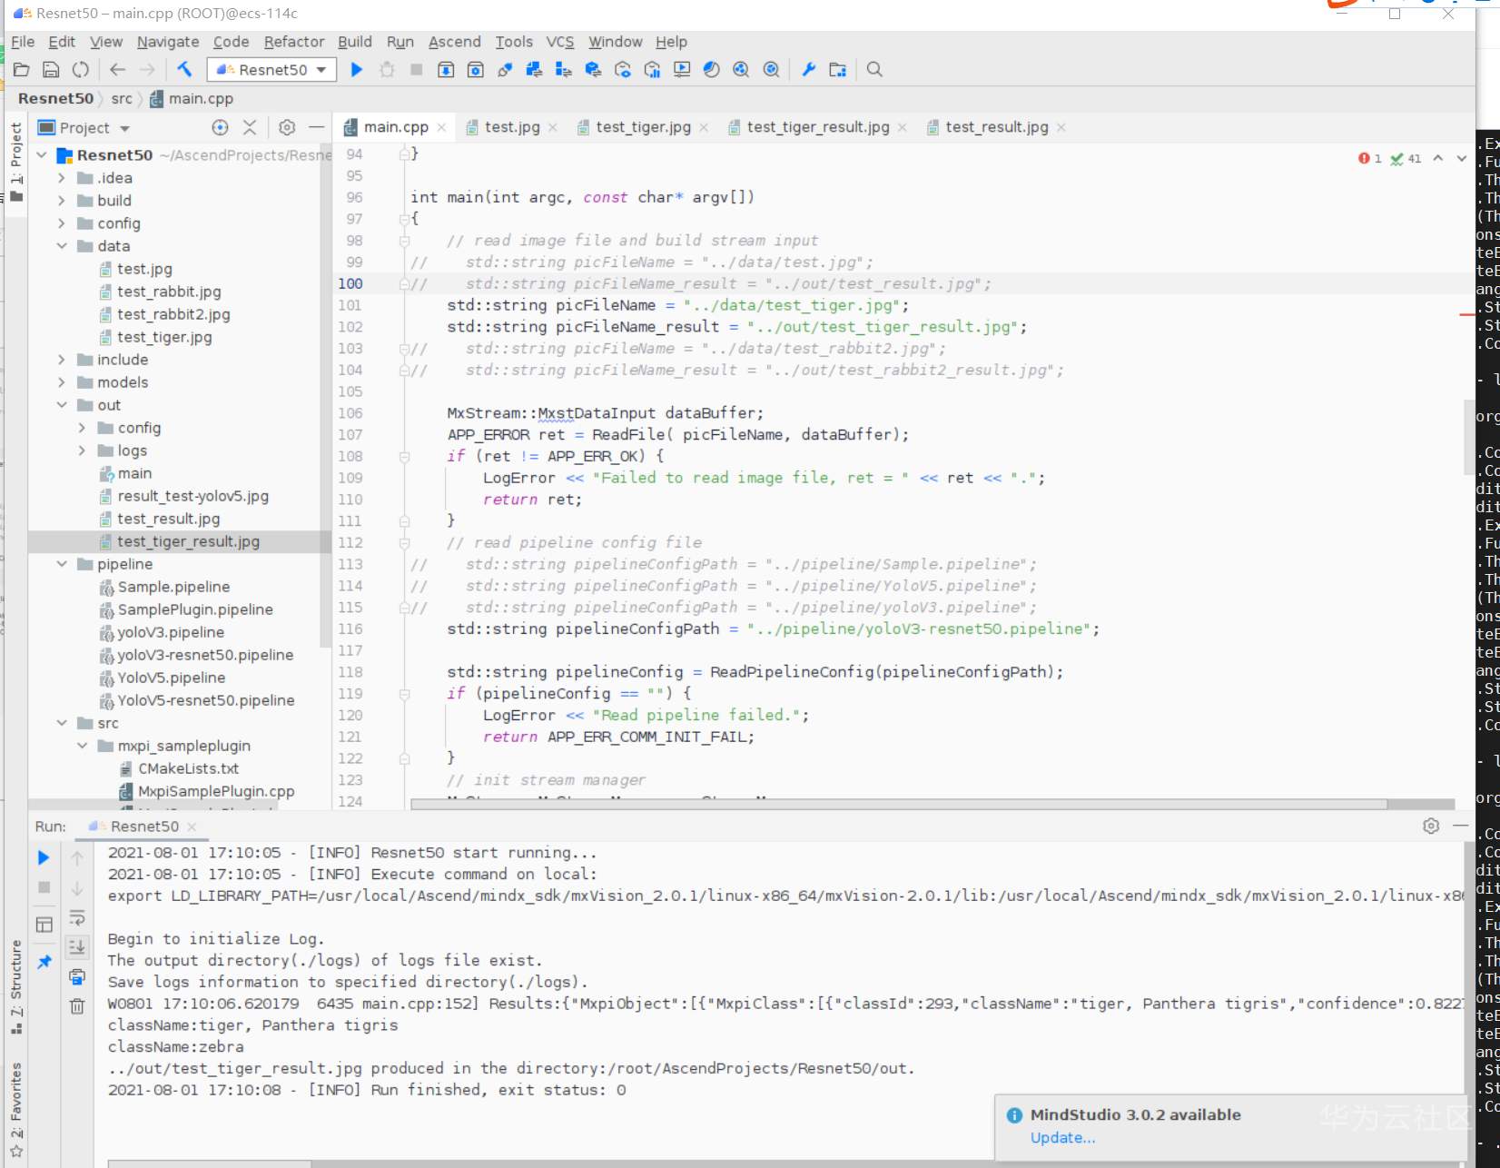Screen dimensions: 1500x1168
Task: Toggle soft-wrap in the Run console
Action: coord(77,917)
